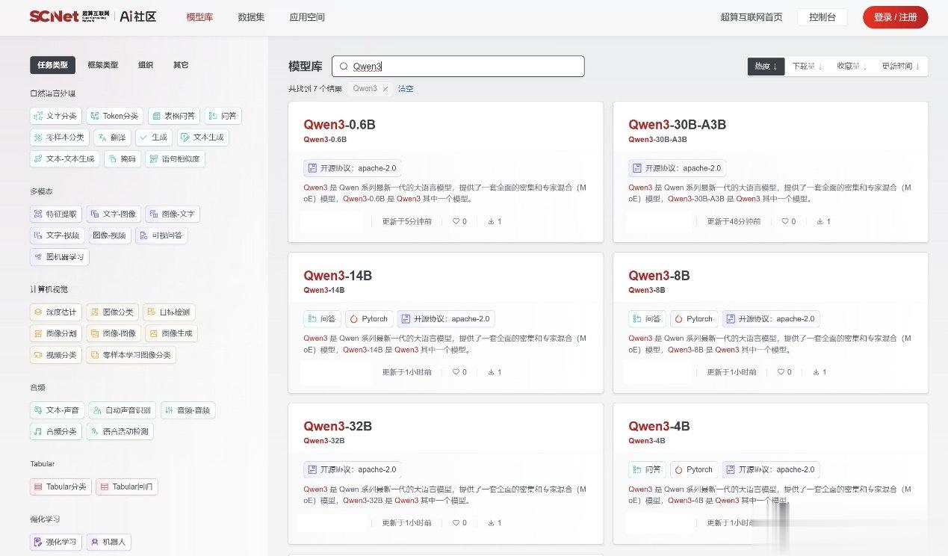Open the Qwen3-0.6B model title

tap(339, 125)
